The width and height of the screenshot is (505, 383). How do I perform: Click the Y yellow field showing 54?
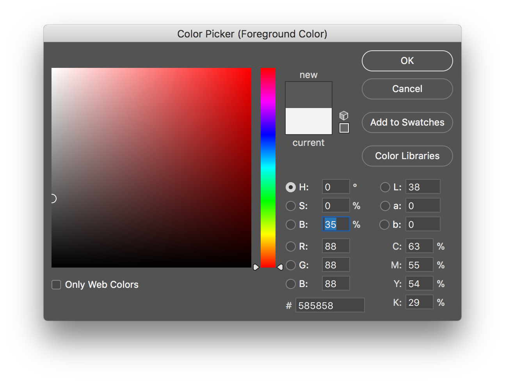click(420, 284)
